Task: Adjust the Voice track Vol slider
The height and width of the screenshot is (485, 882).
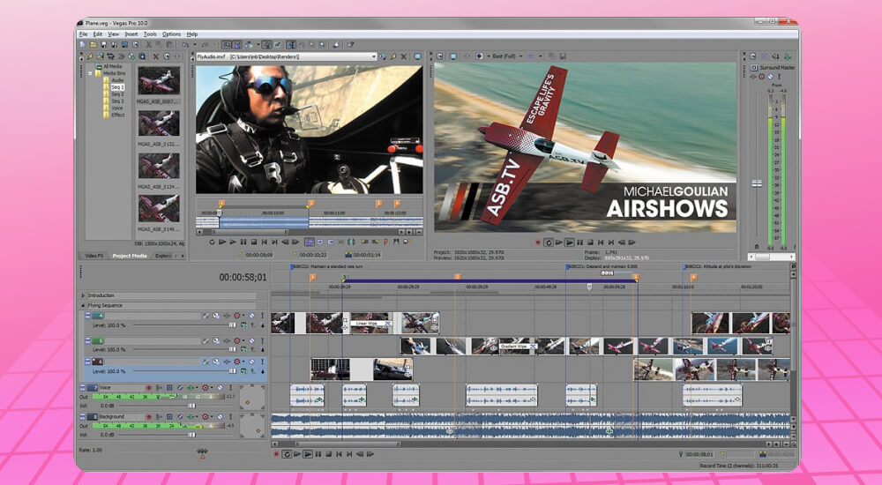Action: pos(191,406)
